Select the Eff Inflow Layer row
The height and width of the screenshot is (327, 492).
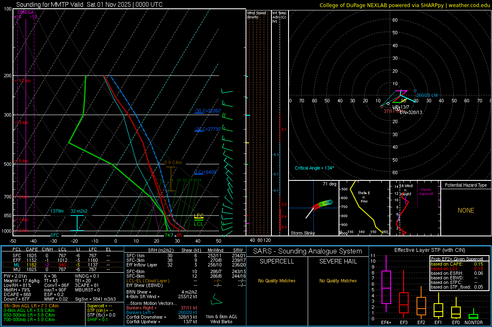point(186,265)
